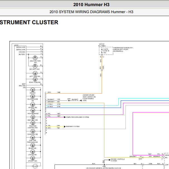Click the Oil Pressure Ind LED symbol
169x169 pixels.
pyautogui.click(x=33, y=96)
